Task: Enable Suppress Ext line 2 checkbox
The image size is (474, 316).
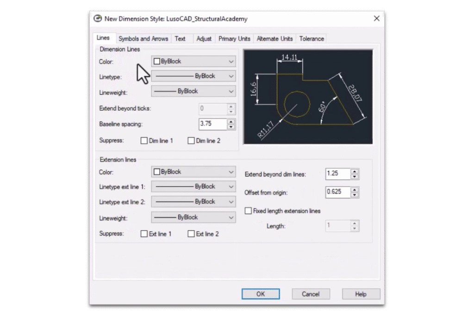Action: pos(191,234)
